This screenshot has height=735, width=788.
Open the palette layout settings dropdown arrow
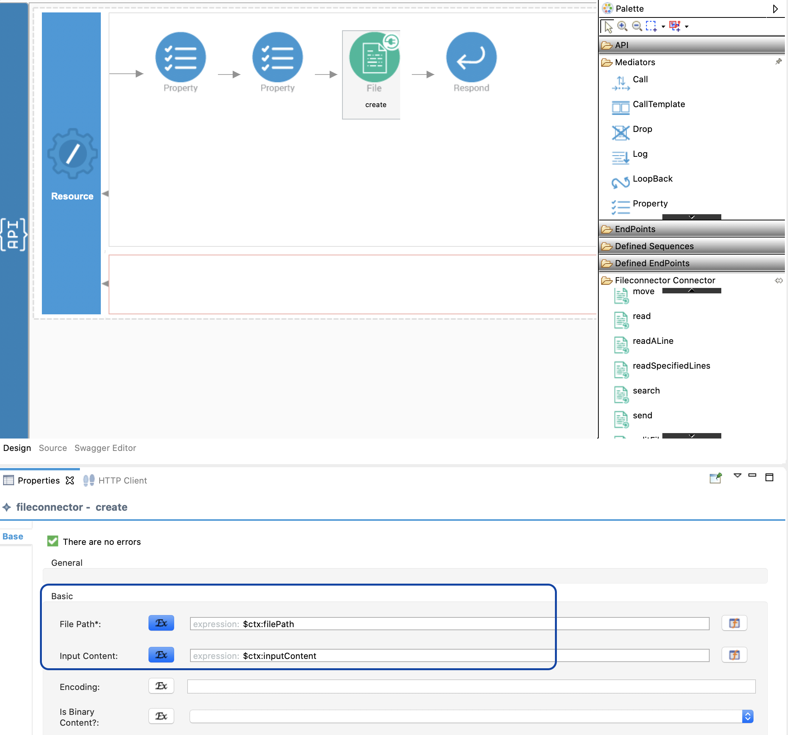pos(686,26)
